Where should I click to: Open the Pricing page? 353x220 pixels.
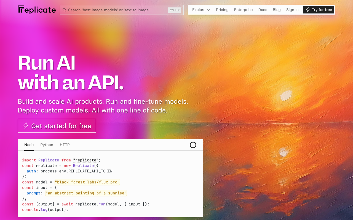point(222,10)
